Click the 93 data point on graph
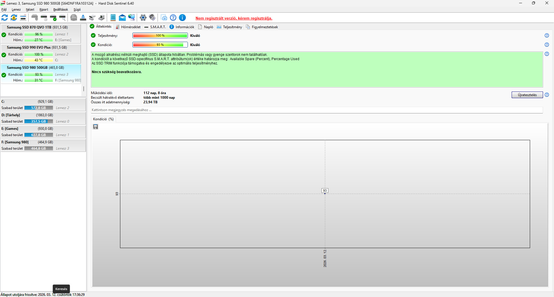This screenshot has height=297, width=554. point(325,193)
